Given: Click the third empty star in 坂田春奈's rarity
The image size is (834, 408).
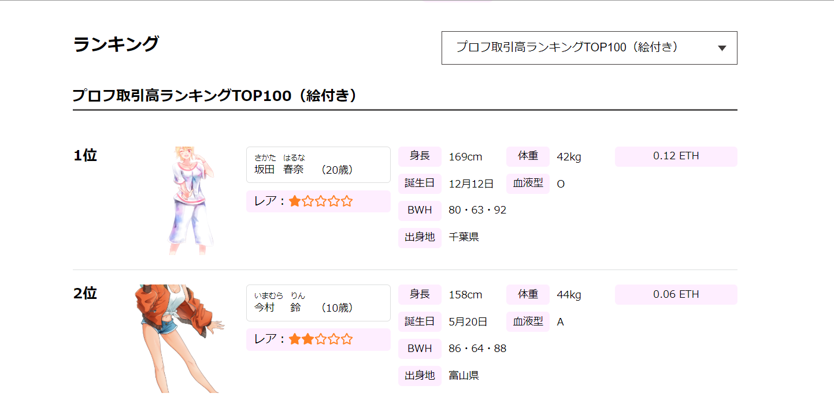Looking at the screenshot, I should (x=333, y=201).
